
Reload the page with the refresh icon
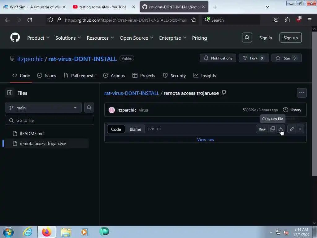tap(30, 20)
